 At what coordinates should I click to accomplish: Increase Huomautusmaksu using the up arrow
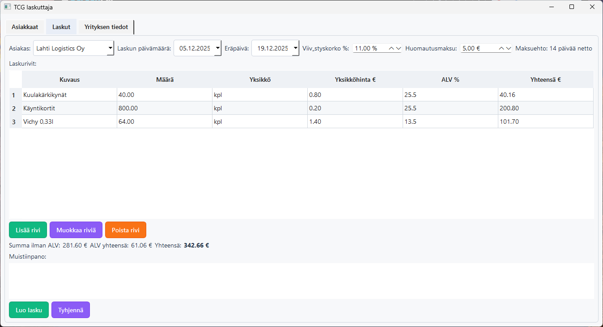[501, 48]
